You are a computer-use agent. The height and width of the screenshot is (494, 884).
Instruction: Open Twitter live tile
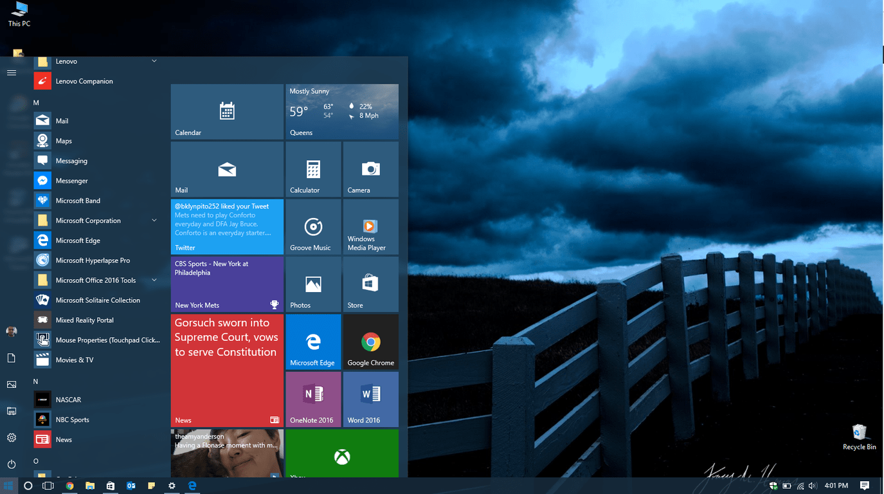227,226
